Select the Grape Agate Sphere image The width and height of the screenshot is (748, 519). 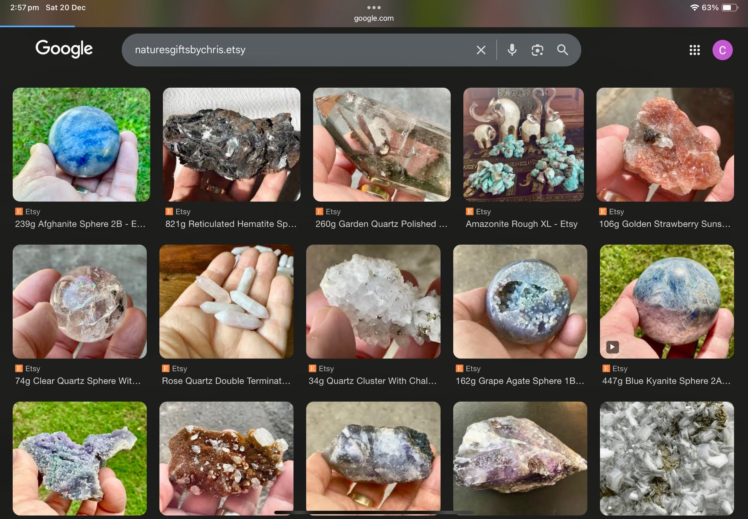[x=520, y=301]
